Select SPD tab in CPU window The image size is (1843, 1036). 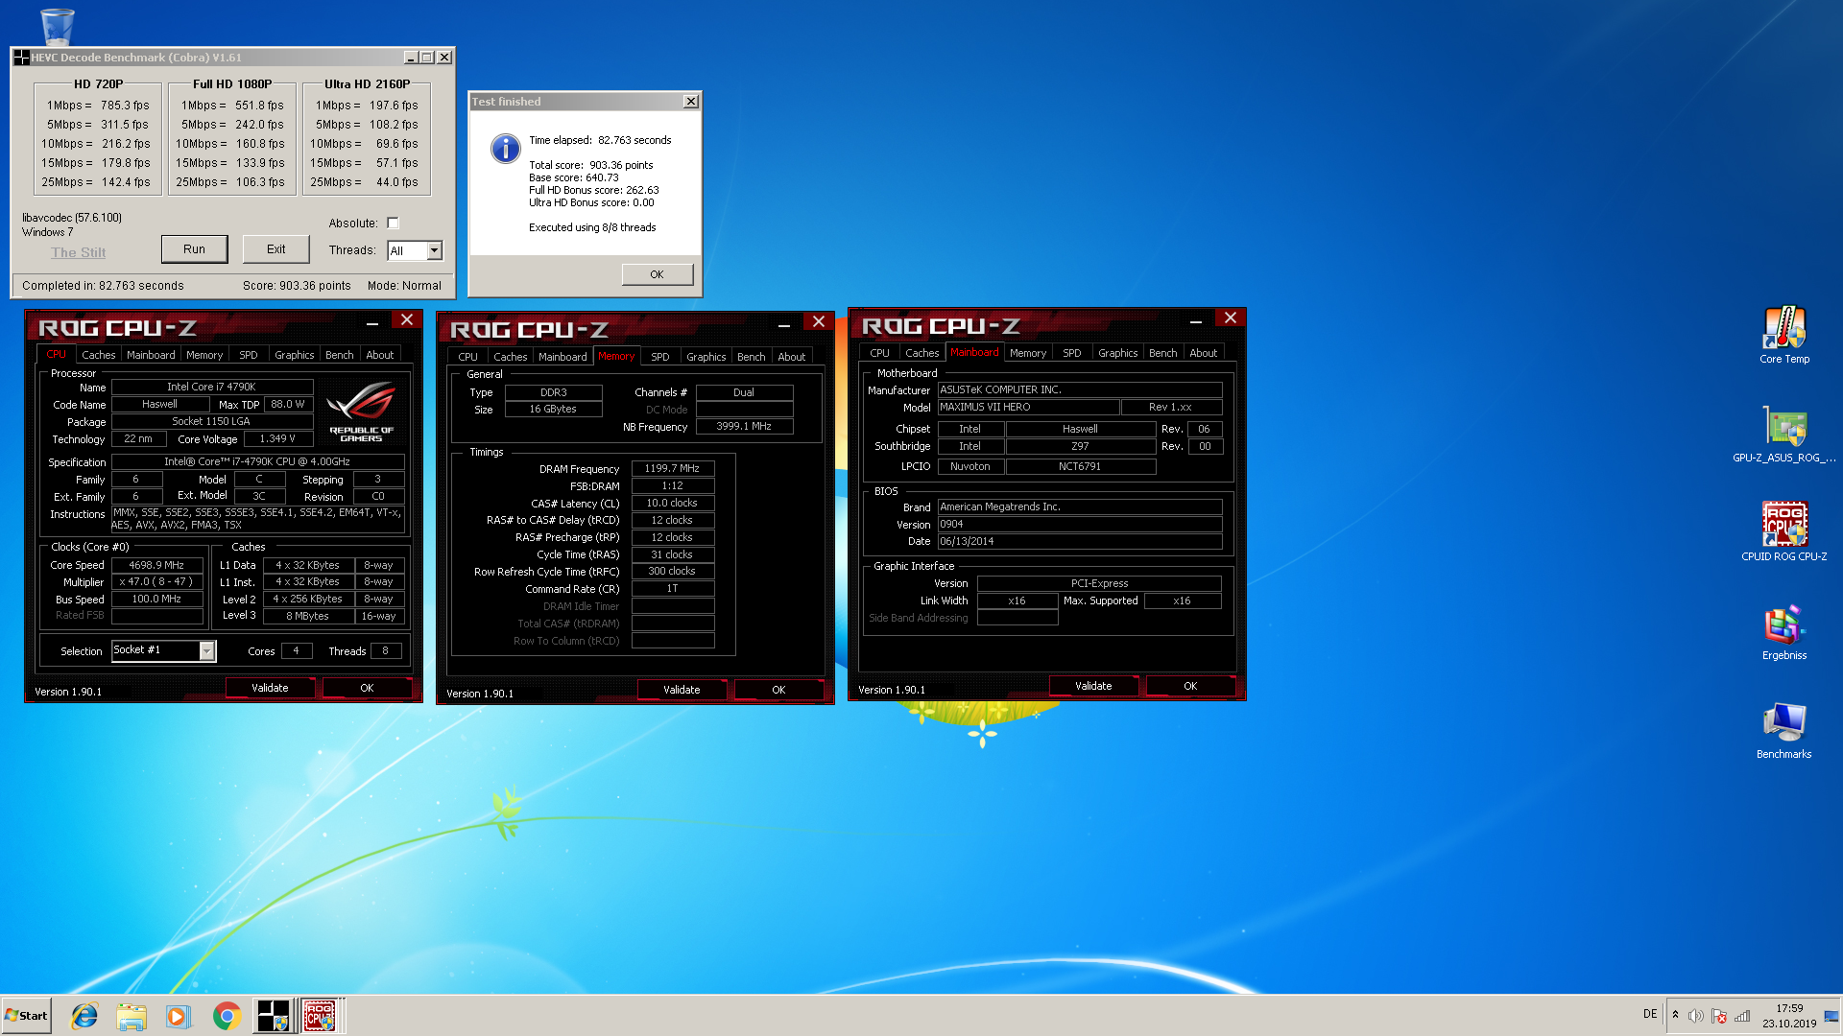[249, 355]
